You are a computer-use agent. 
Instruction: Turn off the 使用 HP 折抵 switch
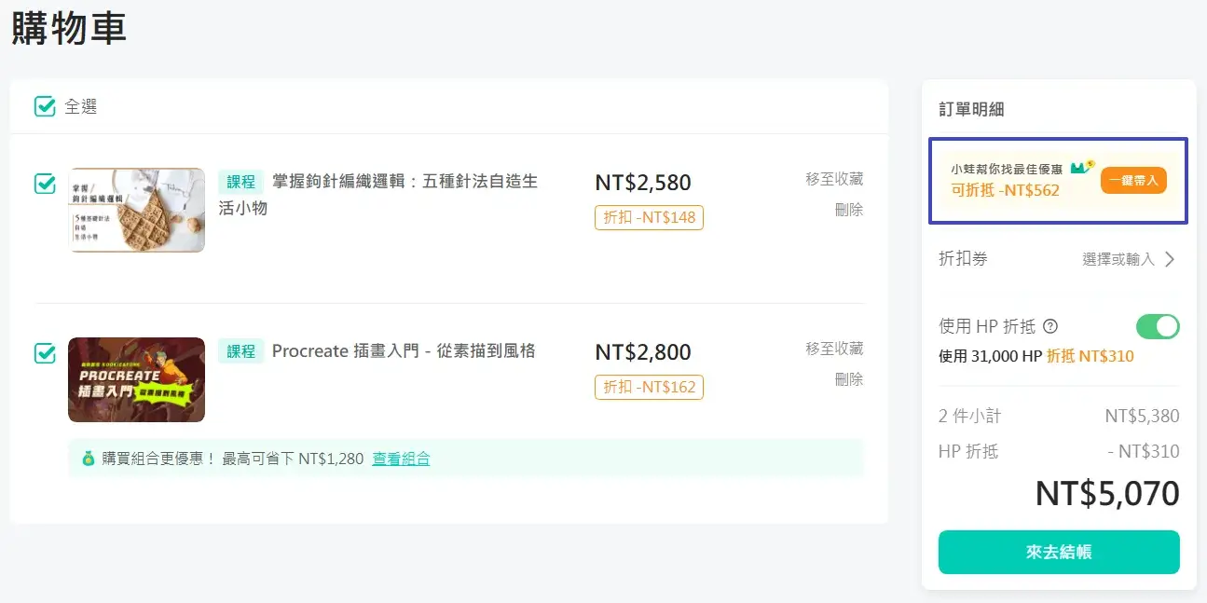tap(1158, 326)
